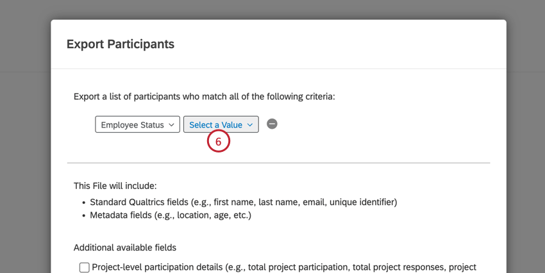Click the red step 6 annotation circle
The height and width of the screenshot is (273, 545).
click(218, 142)
